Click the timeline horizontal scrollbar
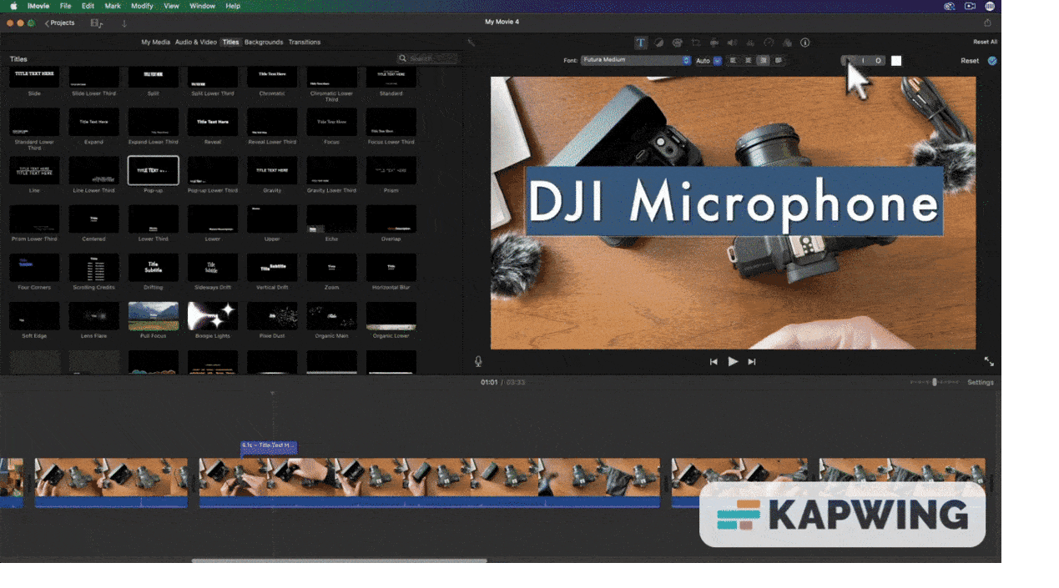Viewport: 1059px width, 588px height. tap(339, 561)
